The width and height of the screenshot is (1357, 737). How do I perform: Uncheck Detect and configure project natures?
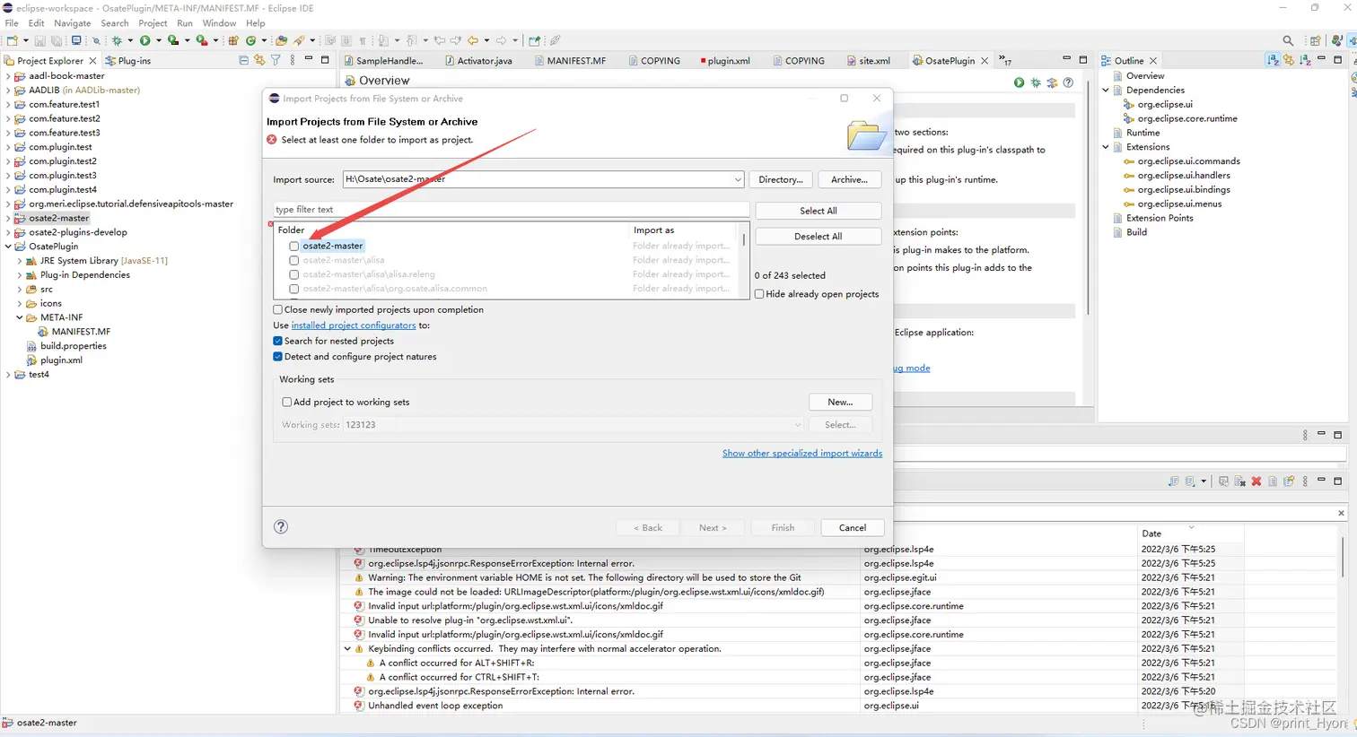pos(278,357)
